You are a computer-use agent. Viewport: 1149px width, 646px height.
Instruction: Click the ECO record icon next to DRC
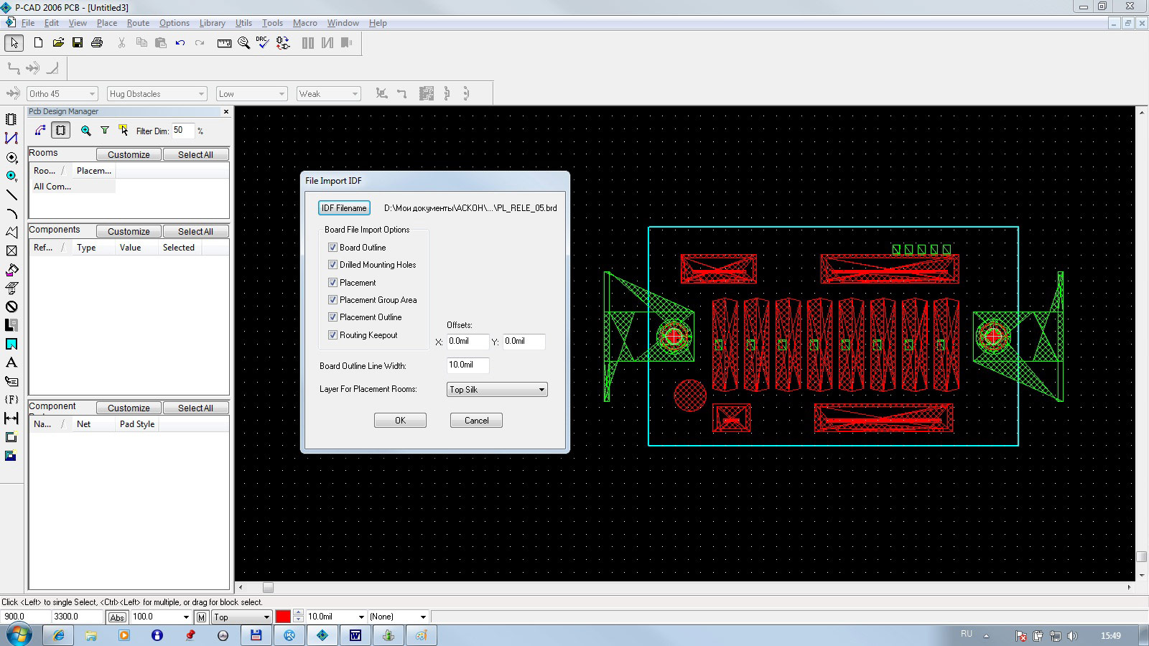coord(283,43)
